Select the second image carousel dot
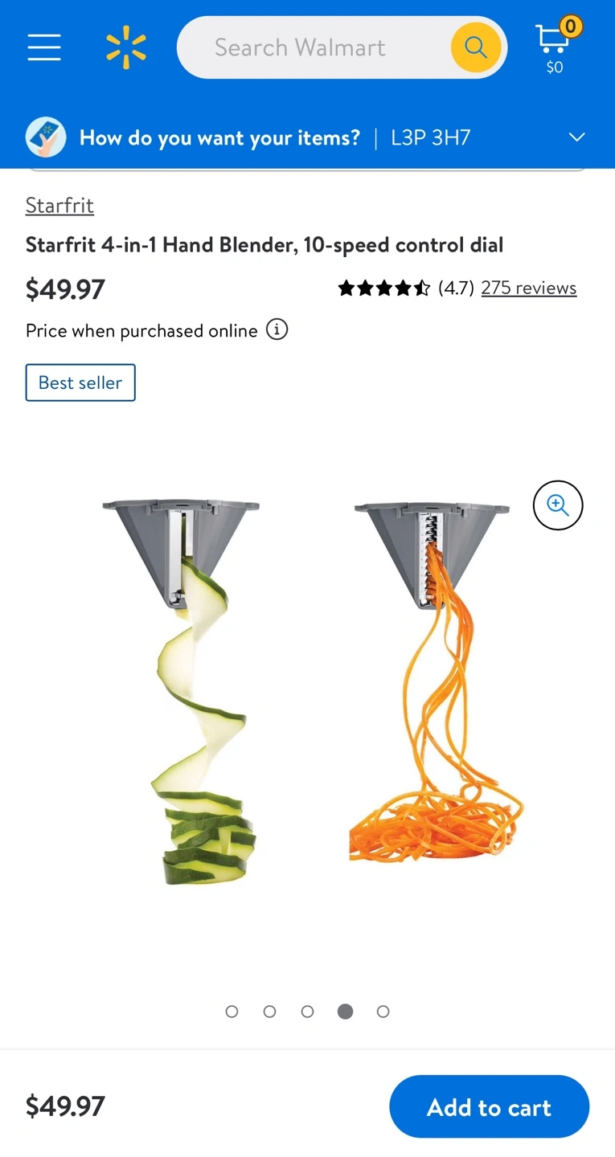This screenshot has height=1157, width=615. coord(270,1012)
